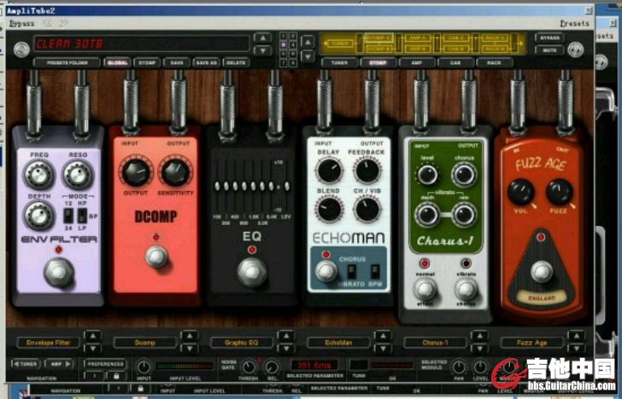Screen dimensions: 622x399
Task: Click the ENV FILTER FREQ knob
Action: coord(39,175)
